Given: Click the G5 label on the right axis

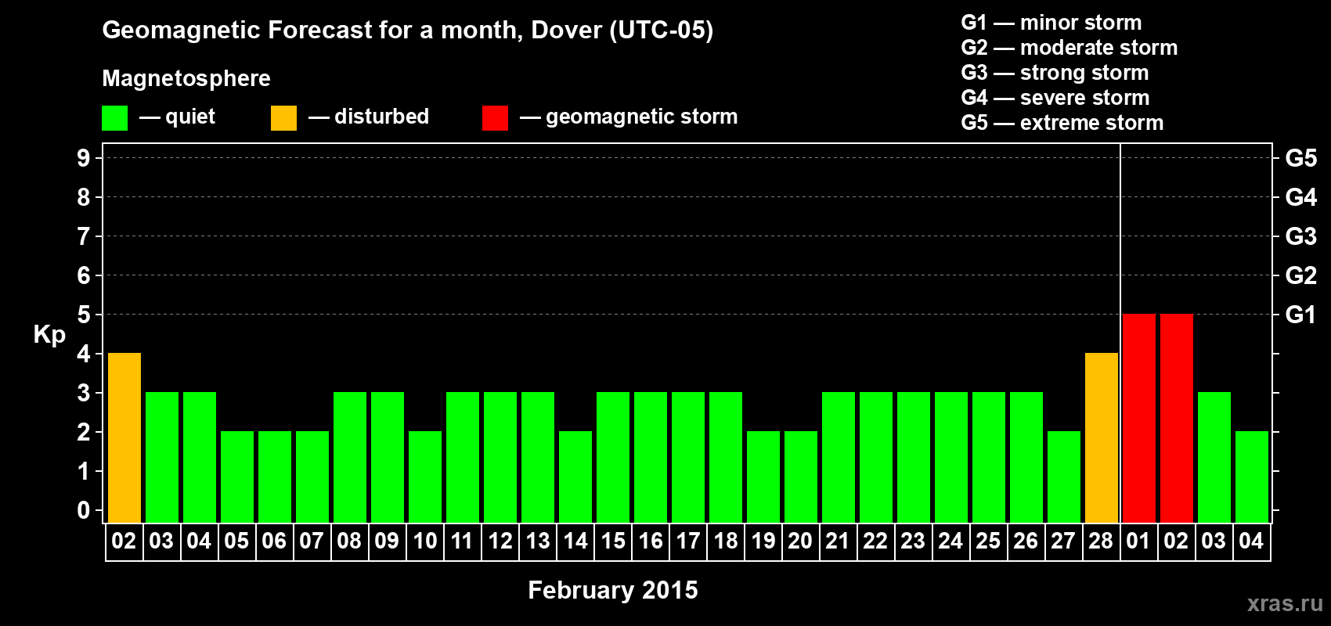Looking at the screenshot, I should 1300,158.
